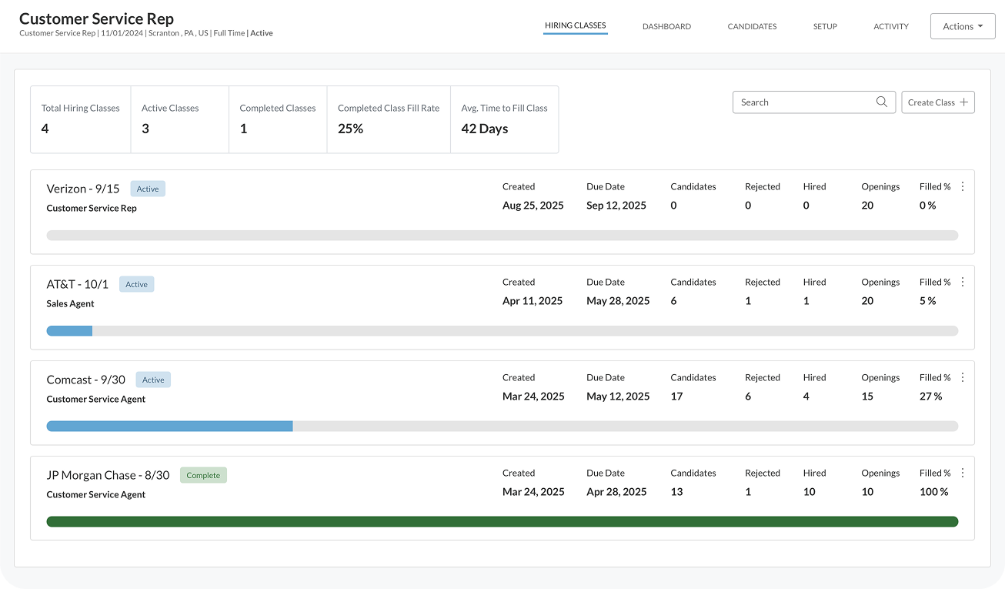Open the AT&T class kebab menu

pyautogui.click(x=962, y=282)
